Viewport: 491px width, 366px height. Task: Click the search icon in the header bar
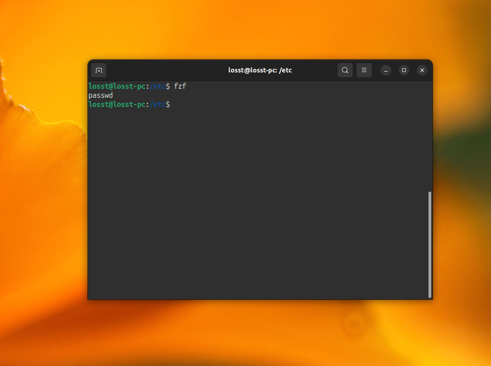[x=345, y=70]
